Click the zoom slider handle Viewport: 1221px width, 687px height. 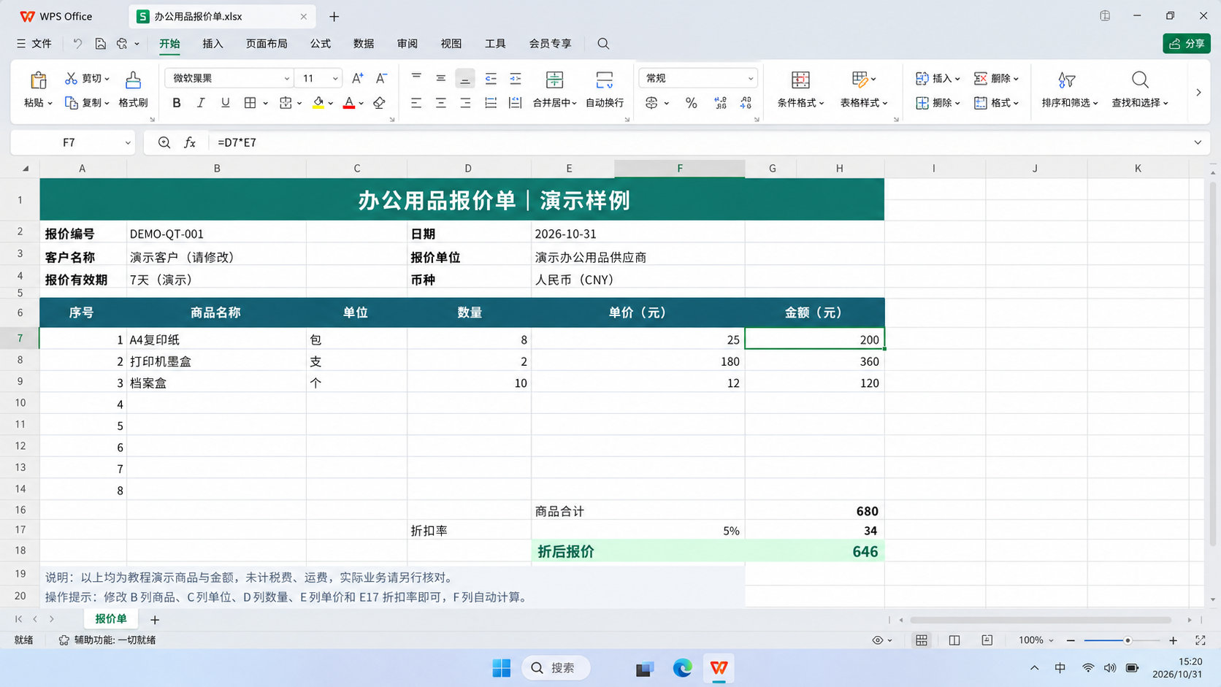pos(1128,640)
